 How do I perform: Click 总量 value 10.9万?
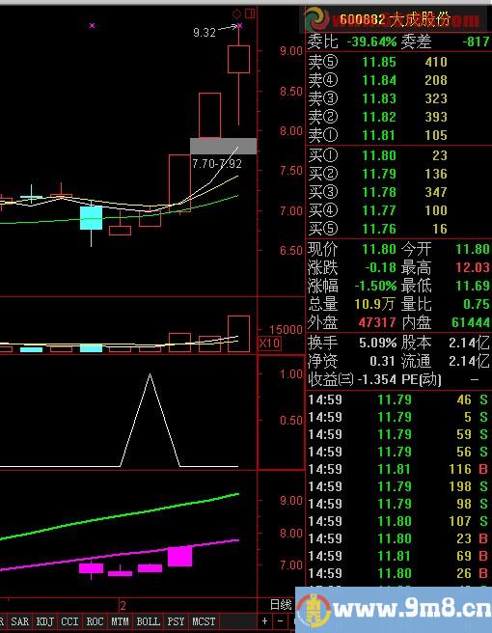coord(374,304)
